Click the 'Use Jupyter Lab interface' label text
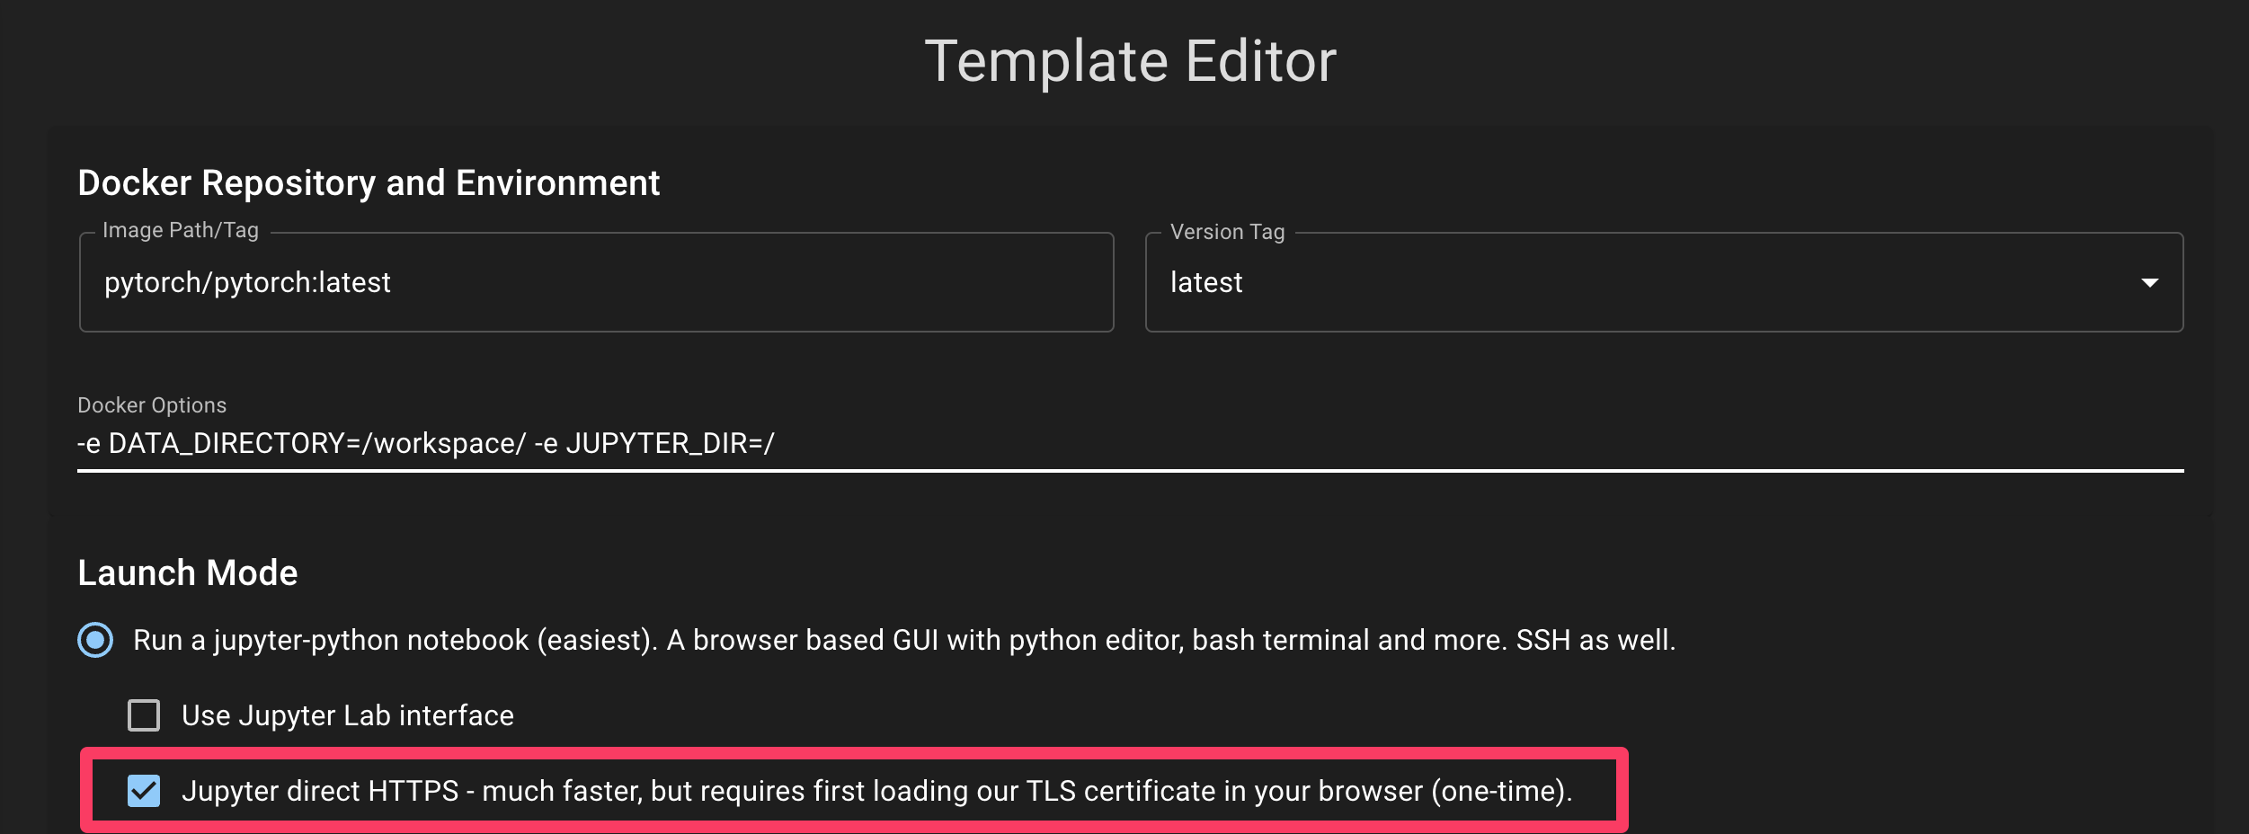The width and height of the screenshot is (2249, 834). pos(347,715)
